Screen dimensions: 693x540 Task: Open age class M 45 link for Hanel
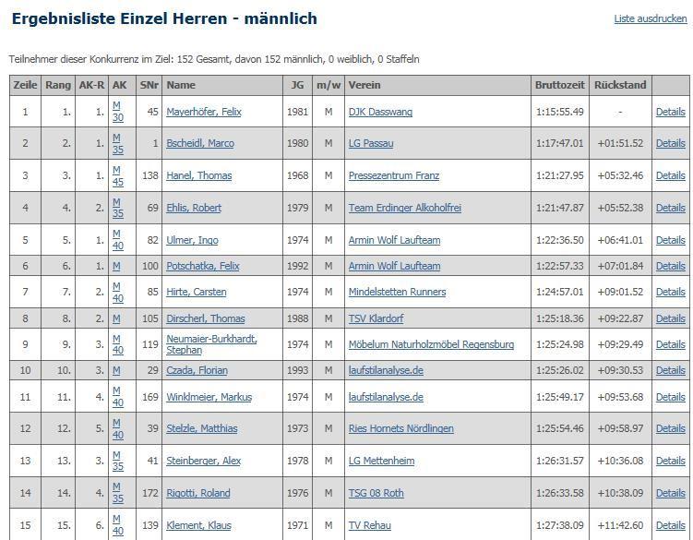pyautogui.click(x=117, y=175)
